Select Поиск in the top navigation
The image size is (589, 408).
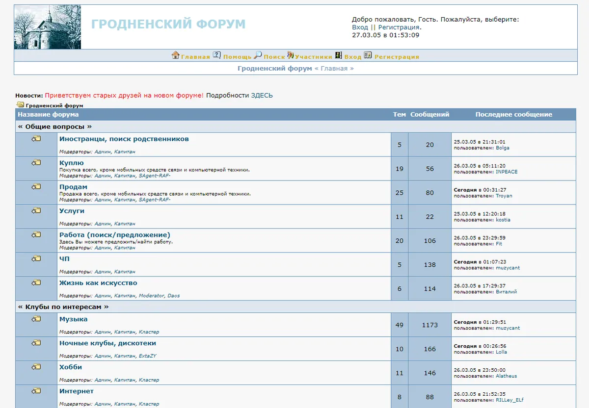pos(275,56)
